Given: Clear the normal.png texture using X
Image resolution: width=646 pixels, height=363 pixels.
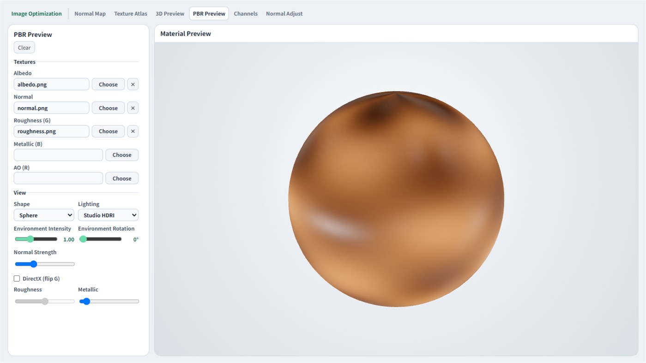Looking at the screenshot, I should point(133,108).
